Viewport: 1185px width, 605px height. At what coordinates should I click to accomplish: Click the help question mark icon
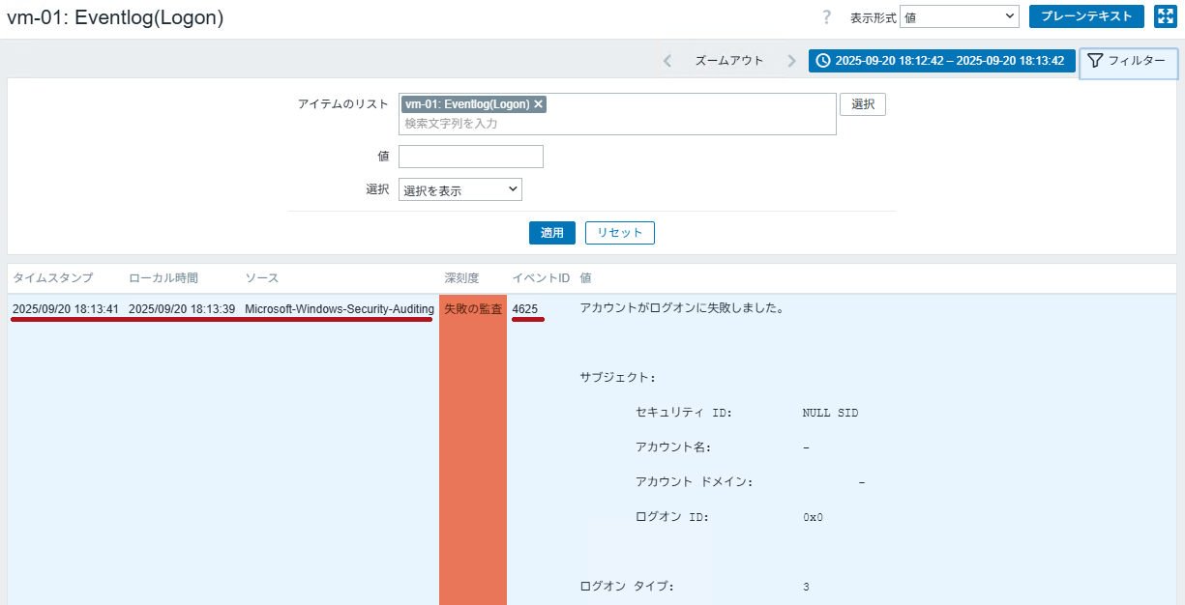pos(826,16)
